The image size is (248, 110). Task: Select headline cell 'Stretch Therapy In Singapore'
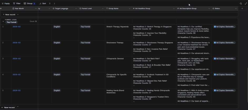[x=154, y=32]
